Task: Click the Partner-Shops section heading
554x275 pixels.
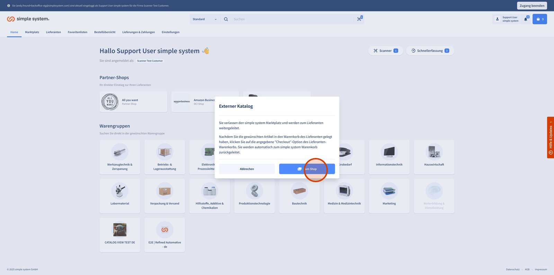Action: (x=114, y=78)
